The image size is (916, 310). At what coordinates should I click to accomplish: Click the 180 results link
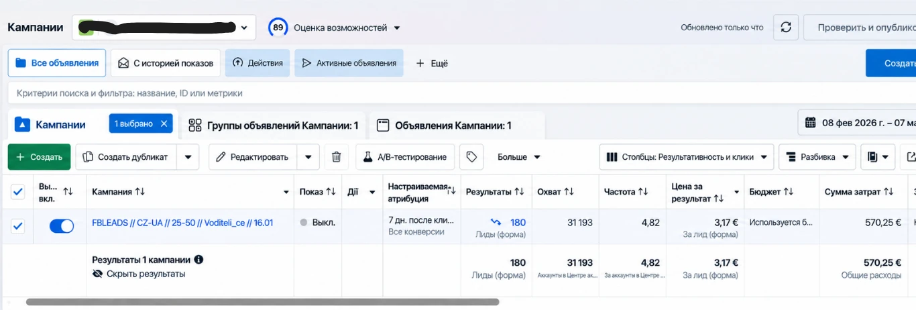point(518,223)
